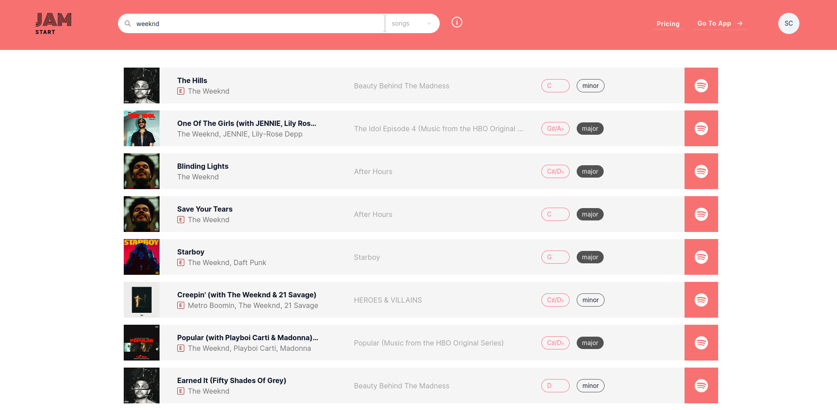837x410 pixels.
Task: Open Spotify for Creepin' track
Action: point(701,300)
